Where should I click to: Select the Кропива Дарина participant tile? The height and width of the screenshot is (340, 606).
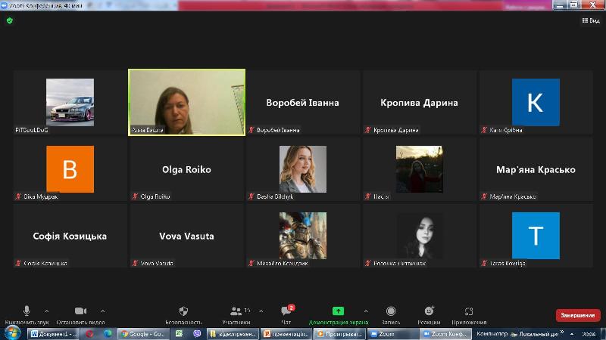[x=420, y=102]
